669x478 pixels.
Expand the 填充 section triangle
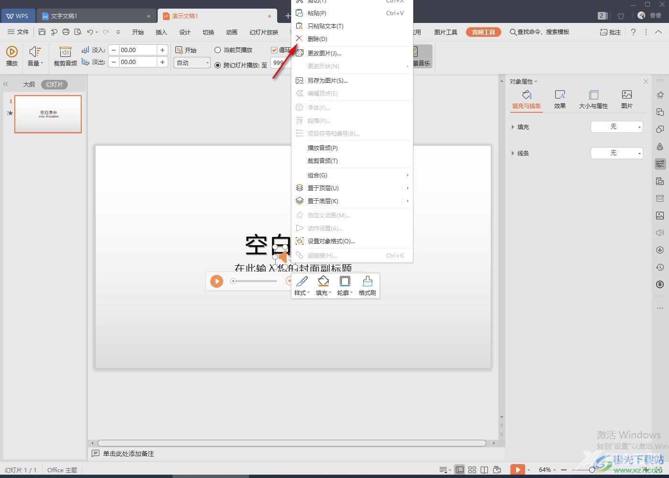pyautogui.click(x=513, y=127)
